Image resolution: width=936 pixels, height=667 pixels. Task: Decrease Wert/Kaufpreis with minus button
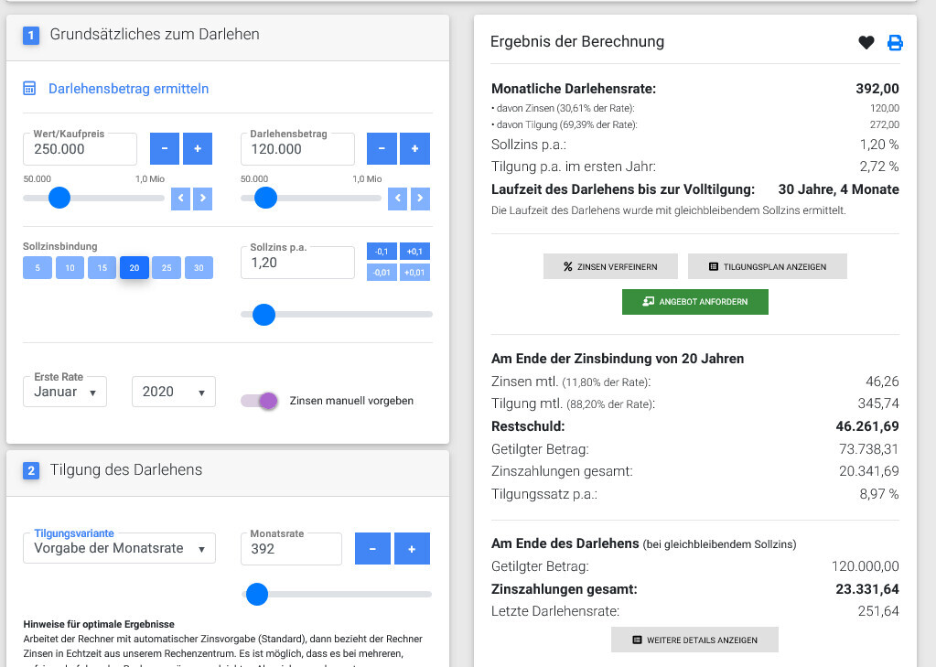(x=165, y=148)
